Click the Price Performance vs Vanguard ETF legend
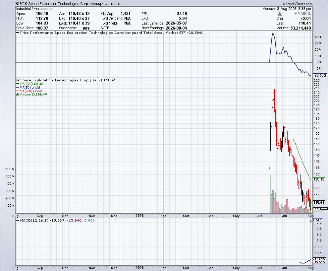This screenshot has height=271, width=328. 109,33
